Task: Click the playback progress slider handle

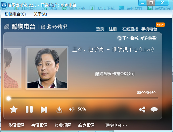Action: point(9,98)
